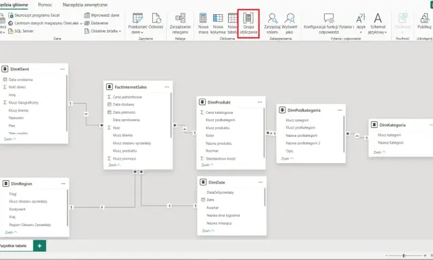Screen dimensions: 433x260
Task: Open Przekształć dane menu
Action: pyautogui.click(x=138, y=24)
